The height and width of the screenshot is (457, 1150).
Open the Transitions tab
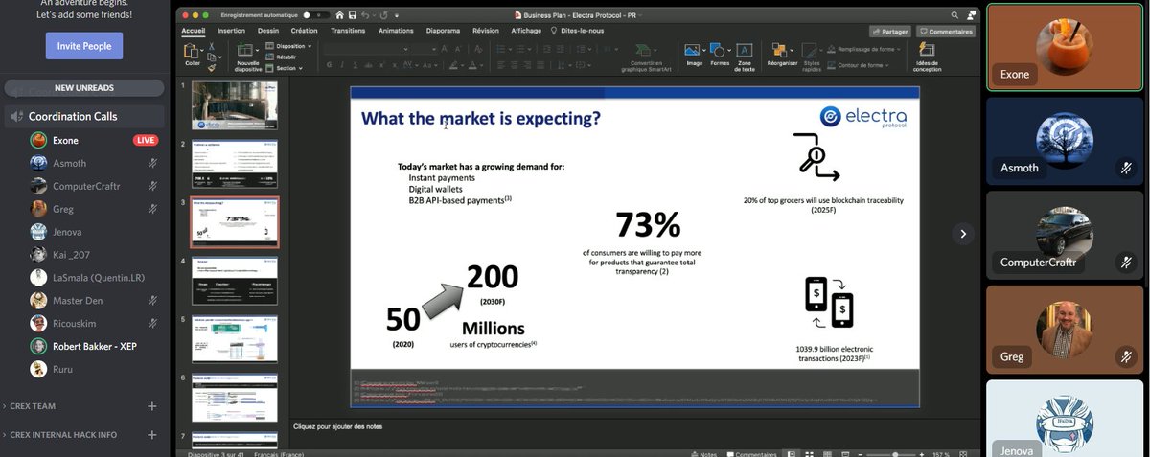(x=348, y=31)
